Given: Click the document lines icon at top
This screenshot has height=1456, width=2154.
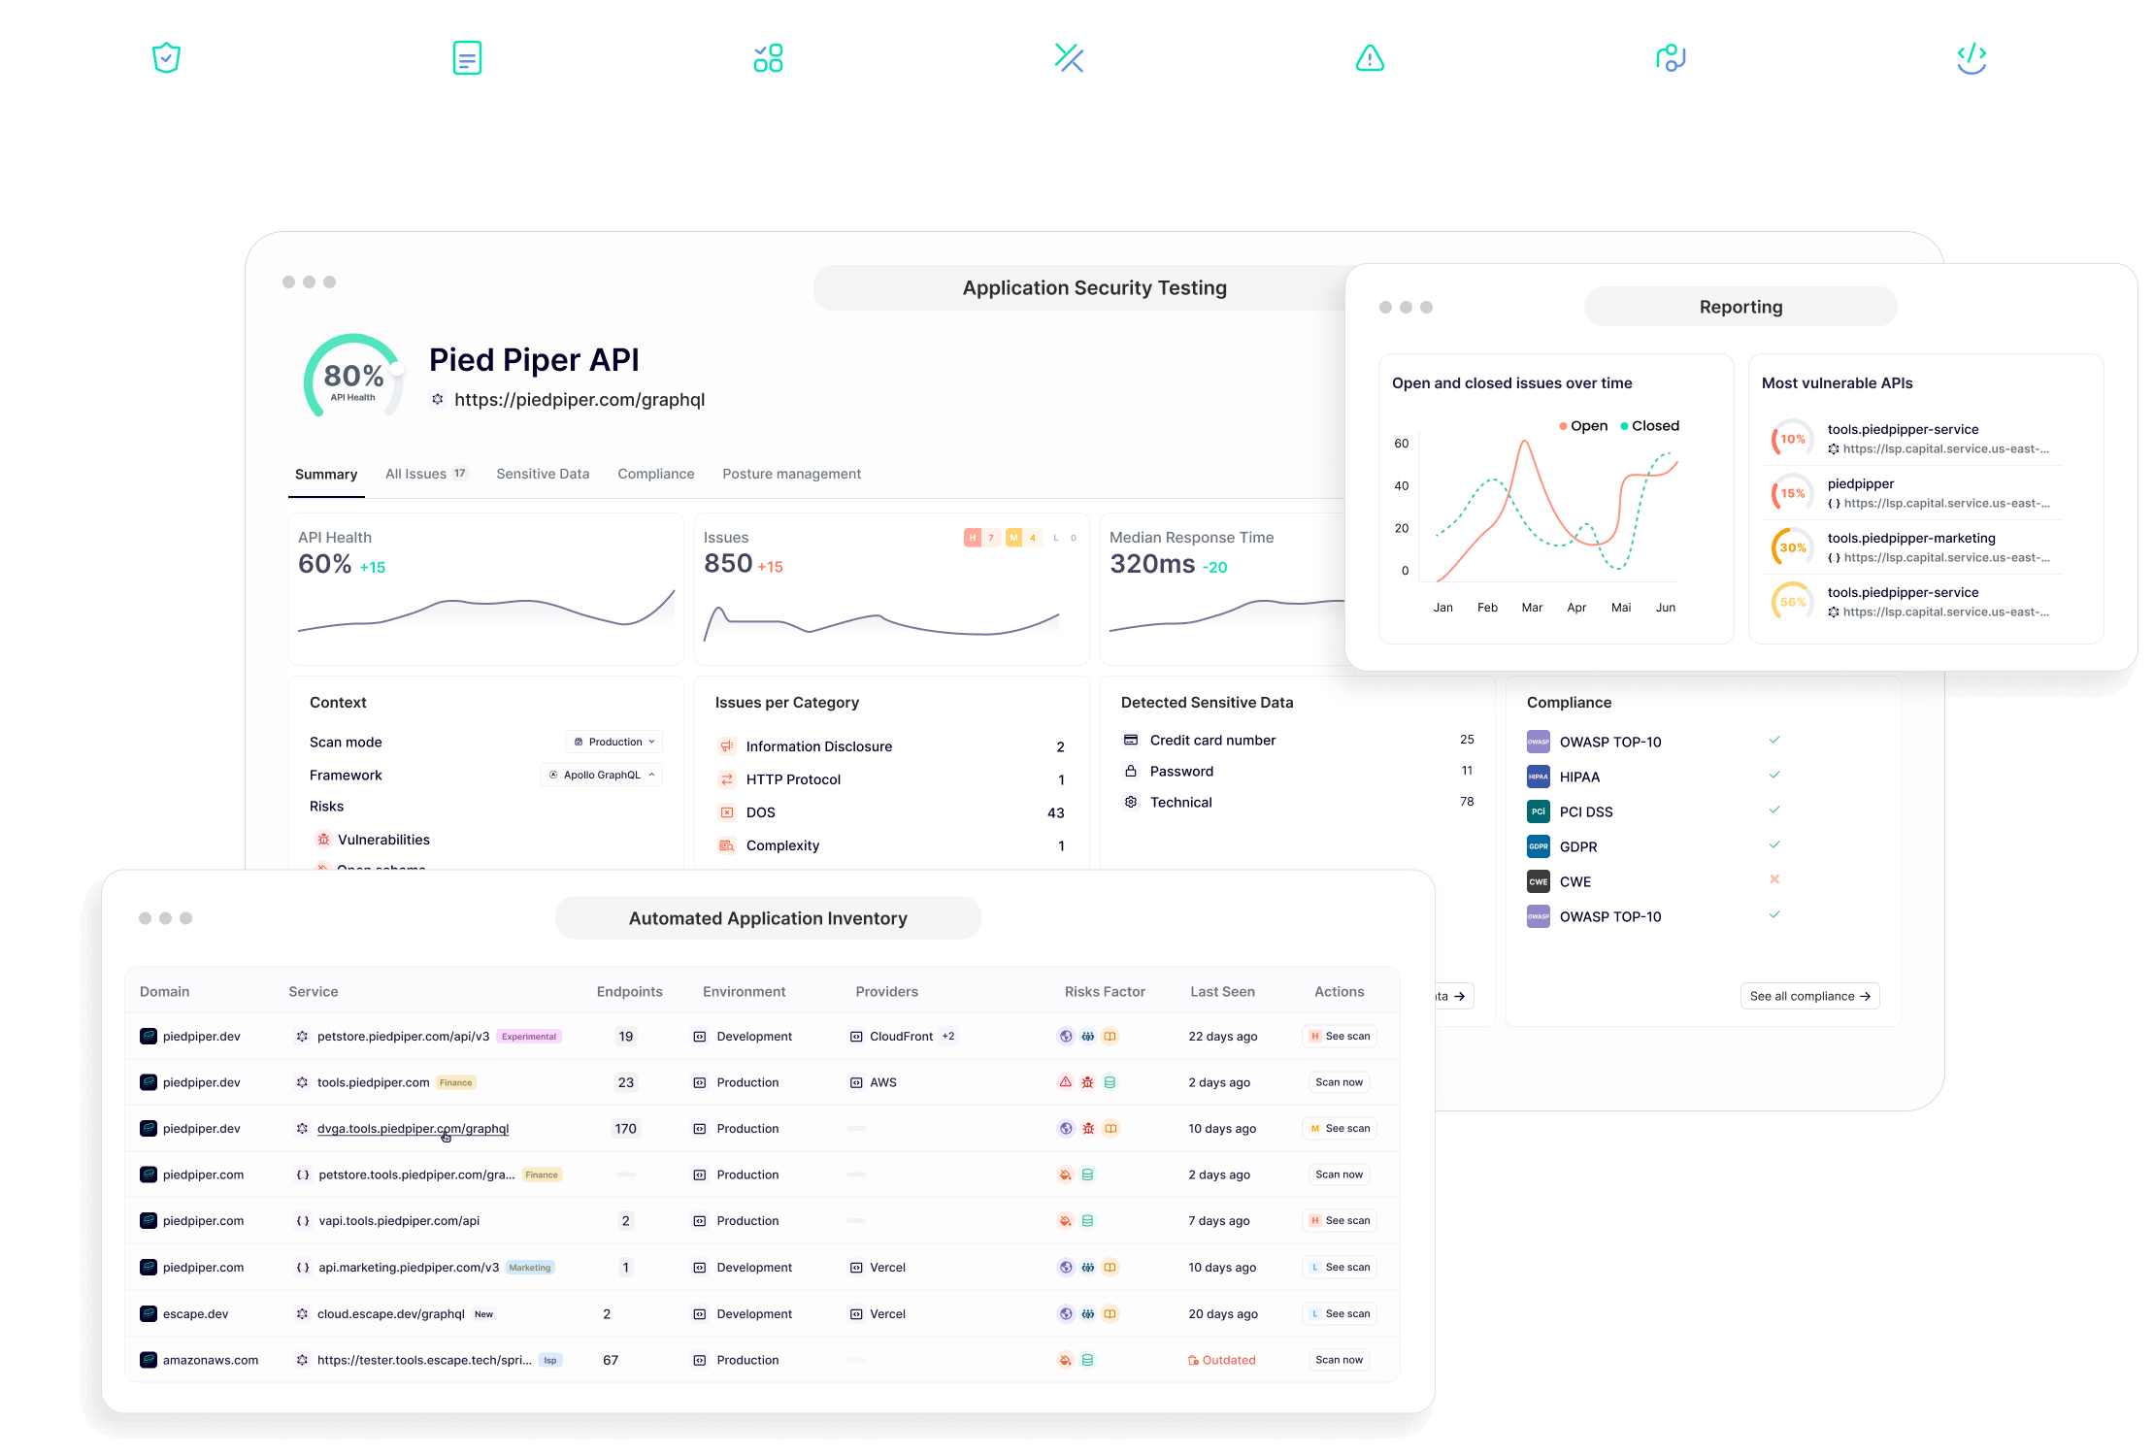Looking at the screenshot, I should tap(467, 58).
